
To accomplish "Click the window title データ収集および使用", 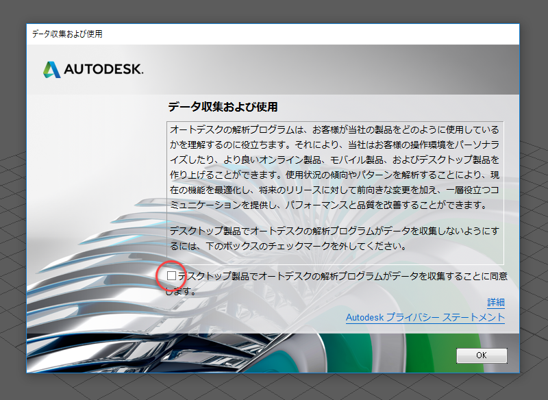I will coord(67,34).
